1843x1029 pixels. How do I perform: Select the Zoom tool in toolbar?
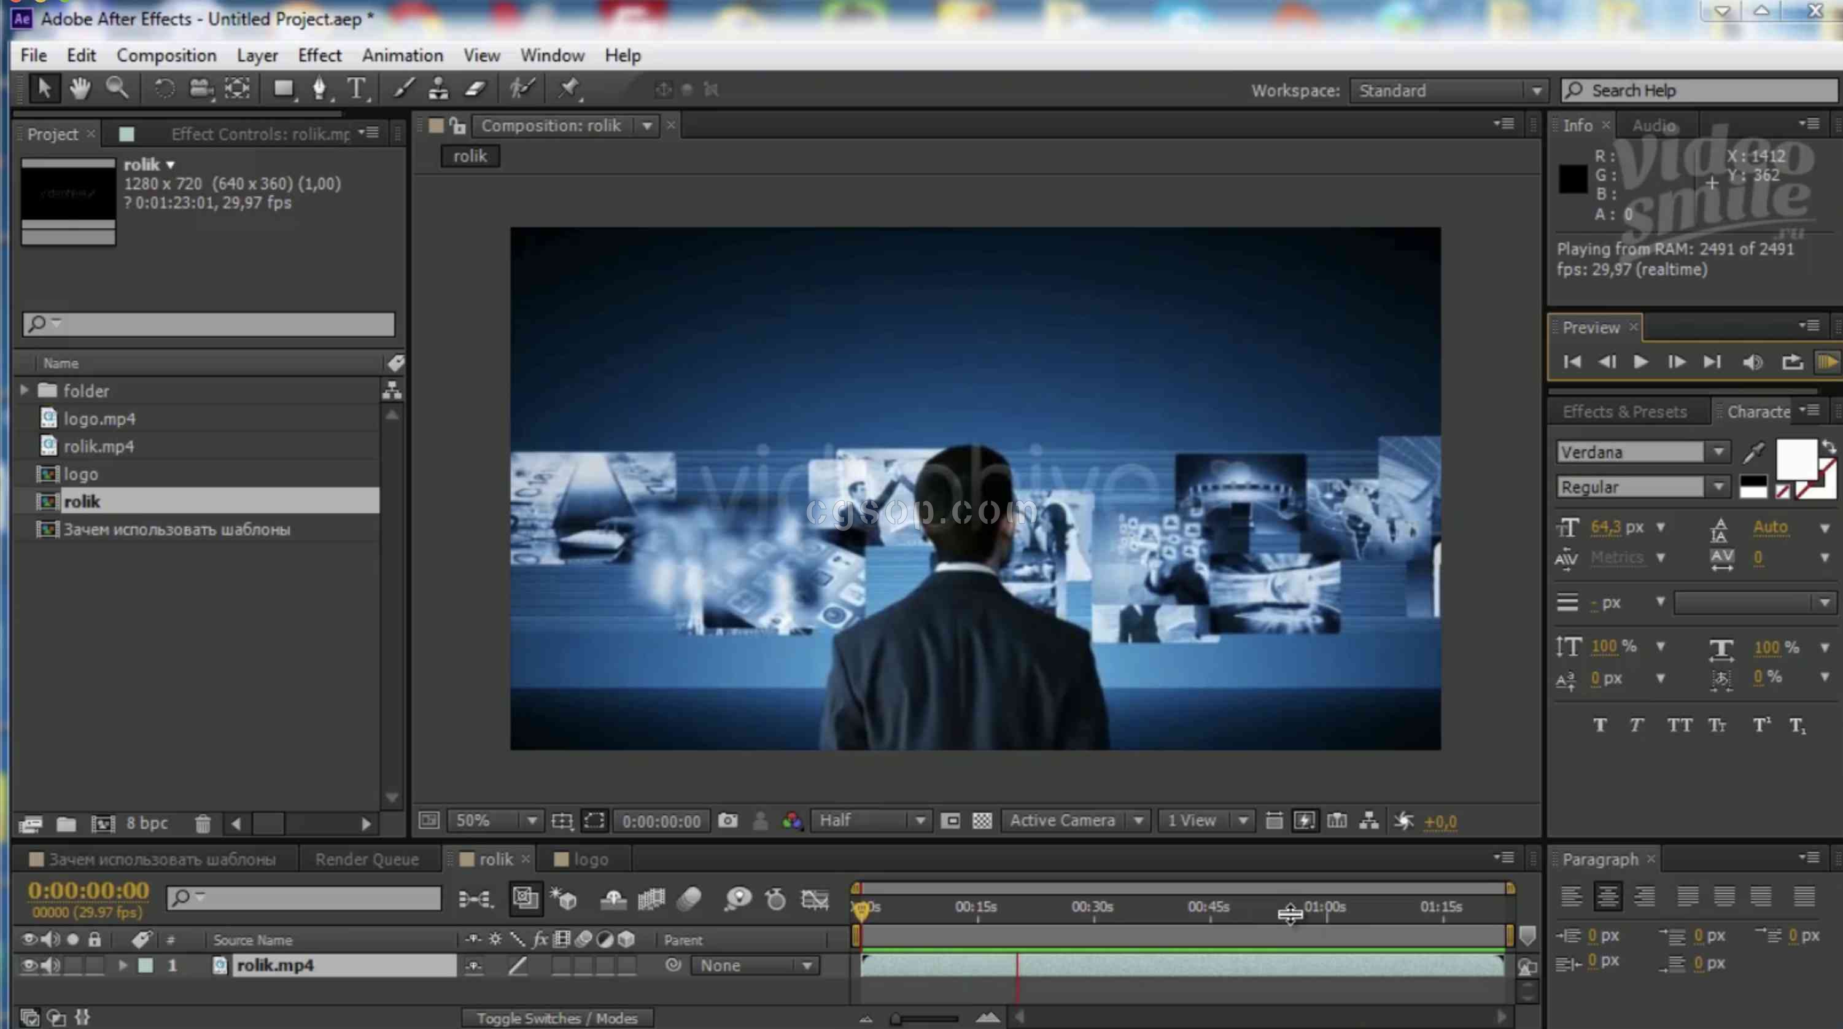(117, 89)
